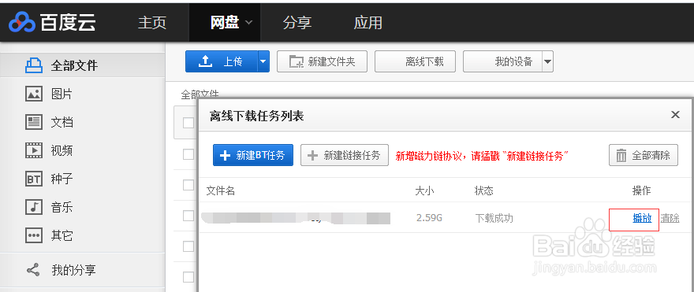
Task: Expand the 网盘 dropdown chevron
Action: click(x=248, y=23)
